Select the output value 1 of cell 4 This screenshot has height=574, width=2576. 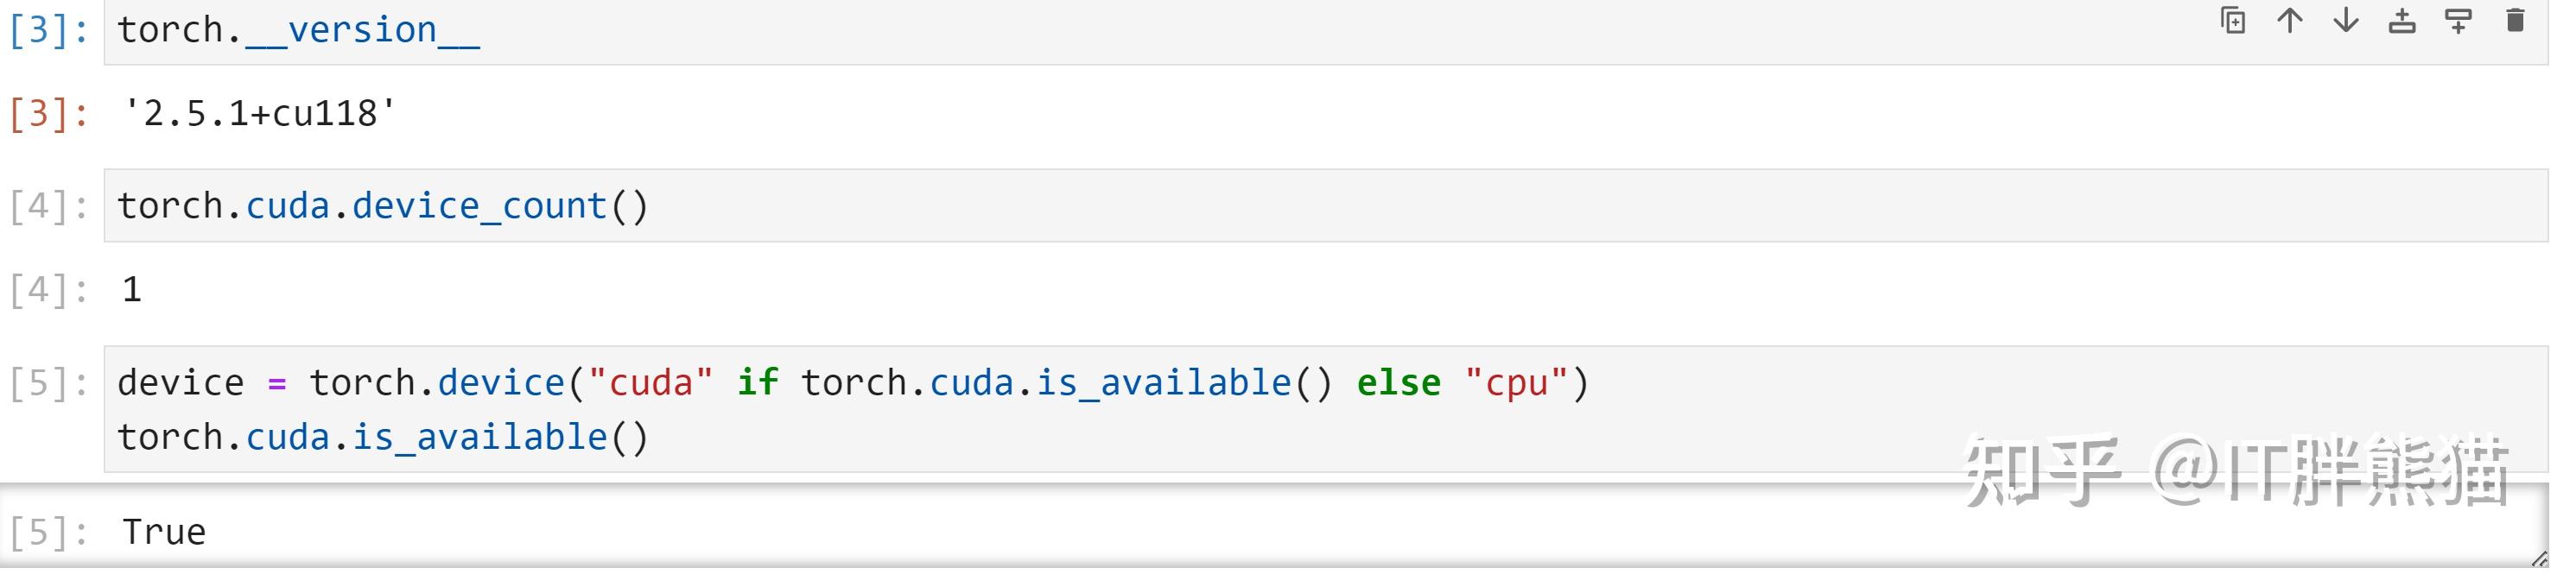click(132, 290)
